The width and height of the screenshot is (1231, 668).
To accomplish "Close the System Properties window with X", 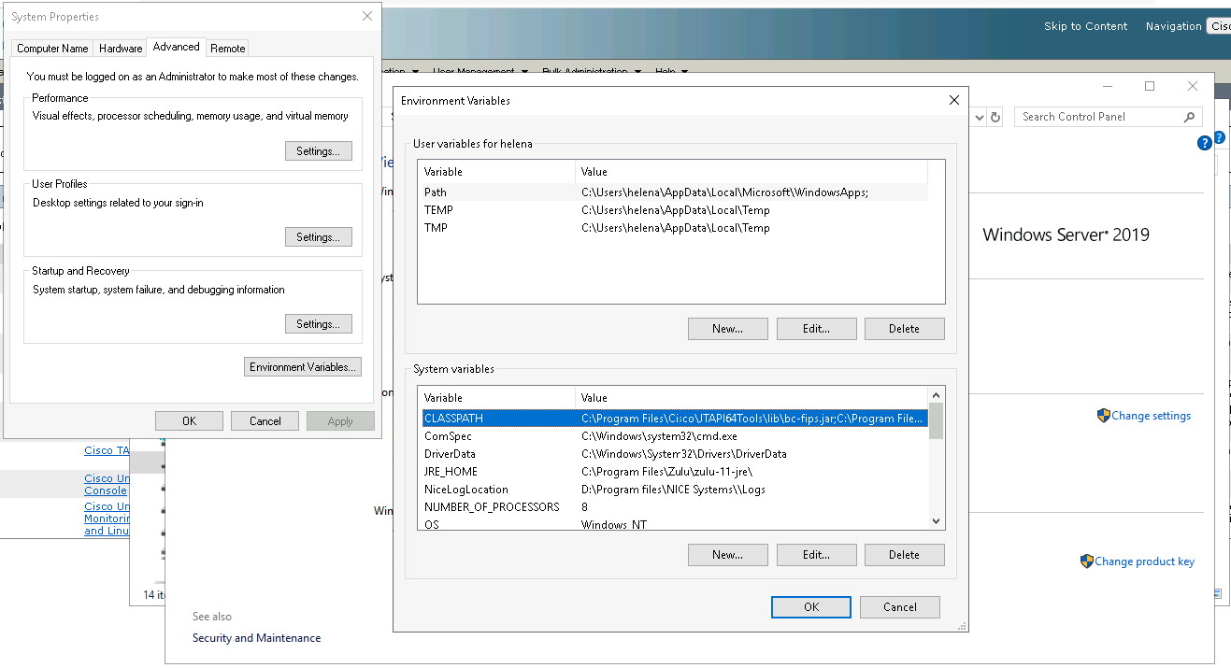I will (367, 17).
